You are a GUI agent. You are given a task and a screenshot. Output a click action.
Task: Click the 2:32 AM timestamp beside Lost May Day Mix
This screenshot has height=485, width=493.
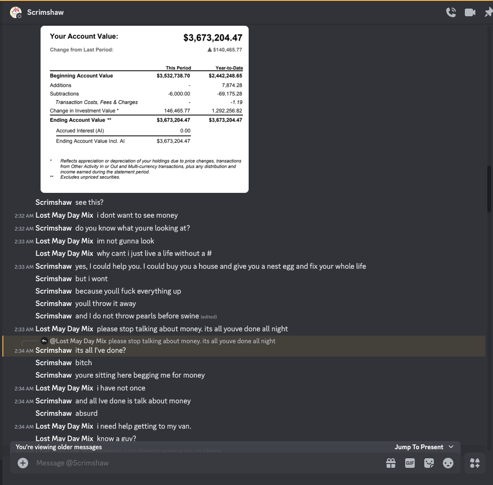click(x=24, y=216)
